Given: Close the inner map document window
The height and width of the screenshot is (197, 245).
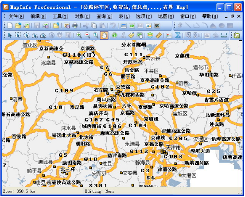Looking at the screenshot, I should [x=239, y=16].
